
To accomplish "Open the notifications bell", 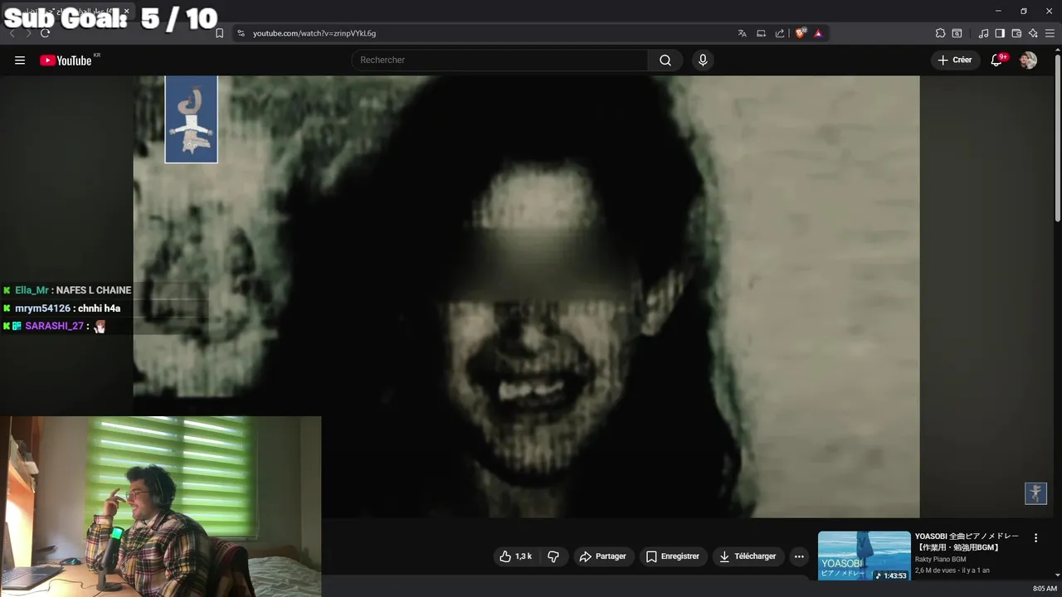I will (x=997, y=60).
